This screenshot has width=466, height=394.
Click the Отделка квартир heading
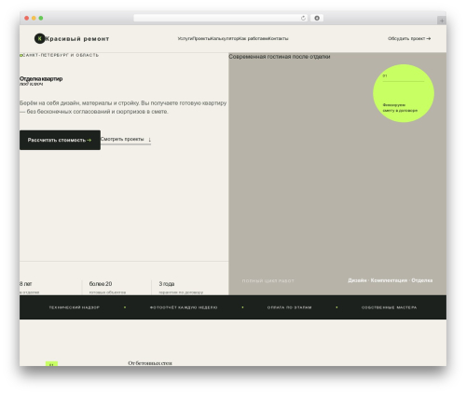tap(41, 79)
